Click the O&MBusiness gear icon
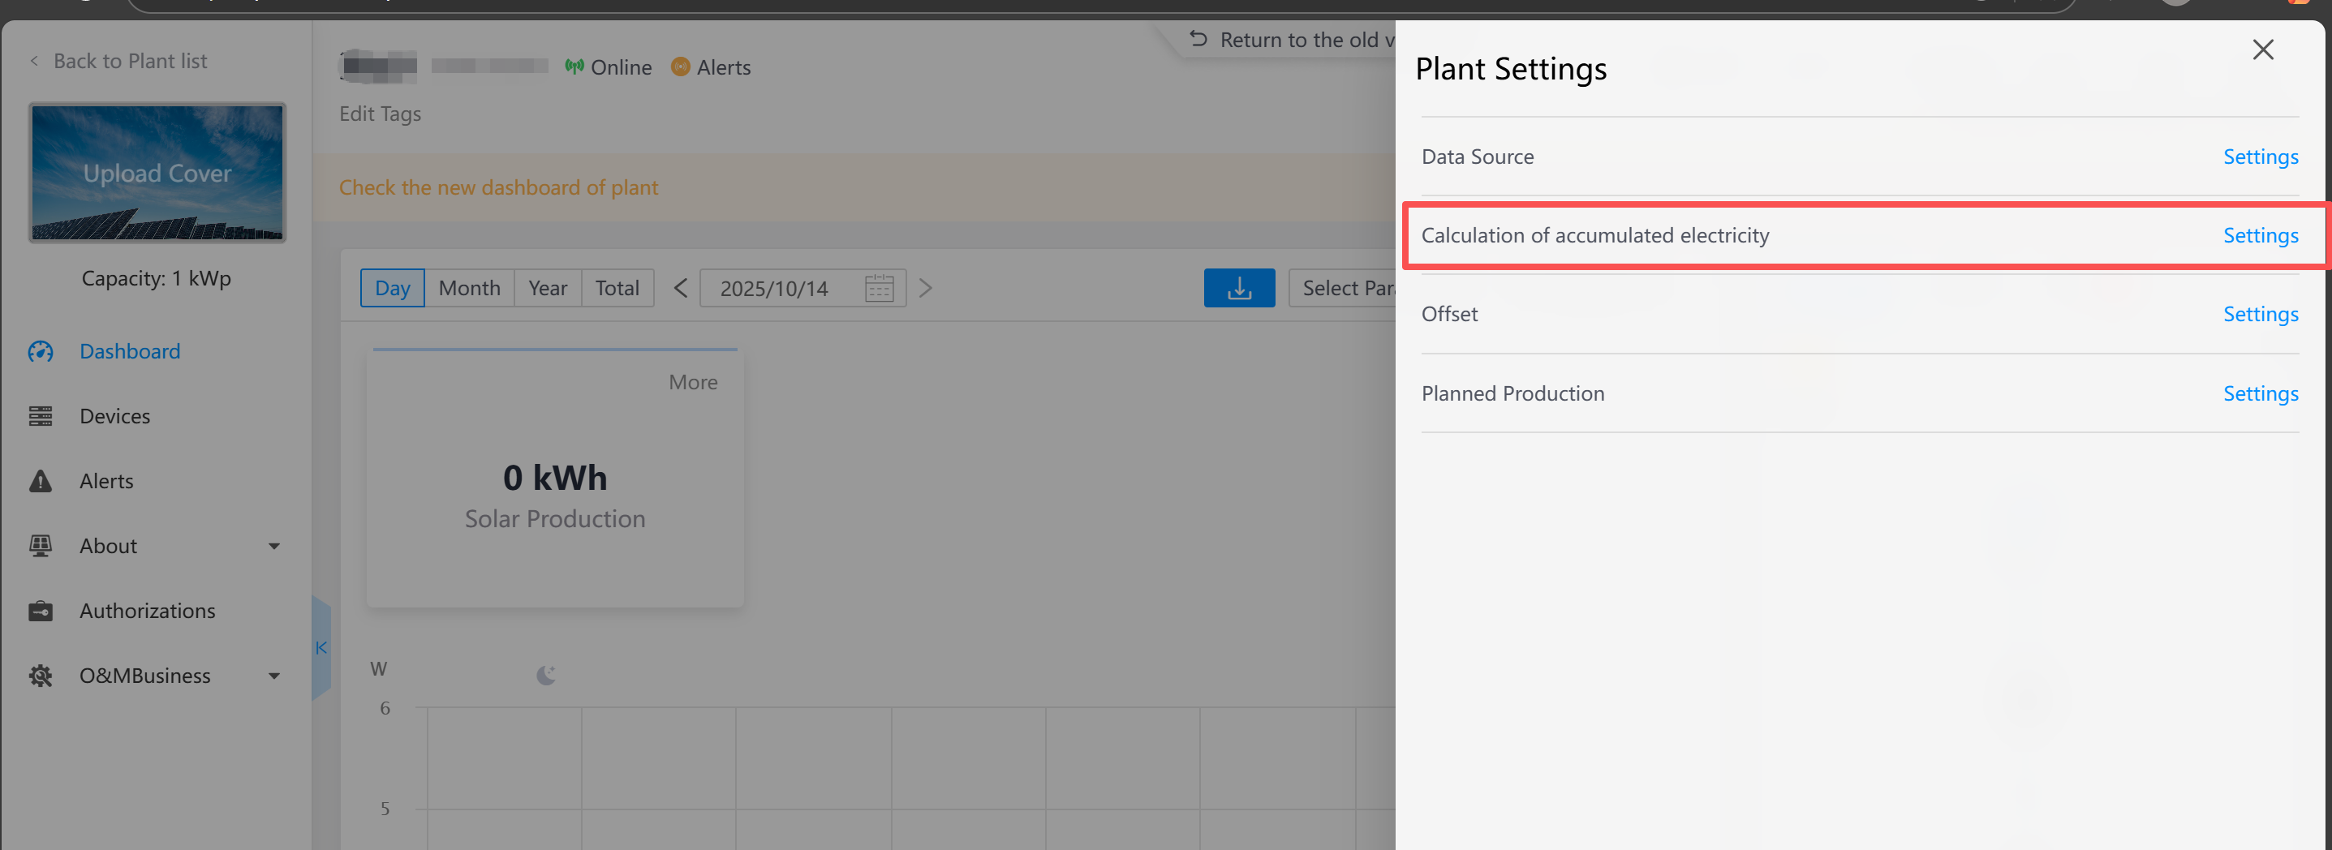 (41, 676)
